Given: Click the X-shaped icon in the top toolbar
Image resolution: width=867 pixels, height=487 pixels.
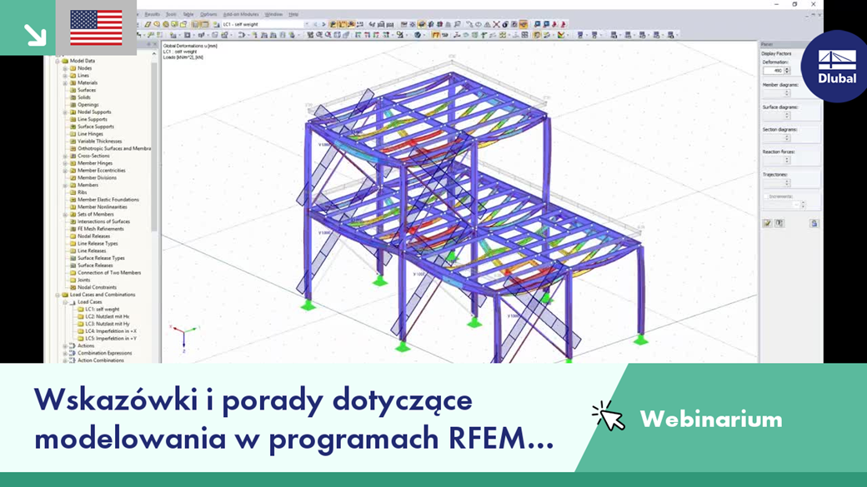Looking at the screenshot, I should (496, 24).
